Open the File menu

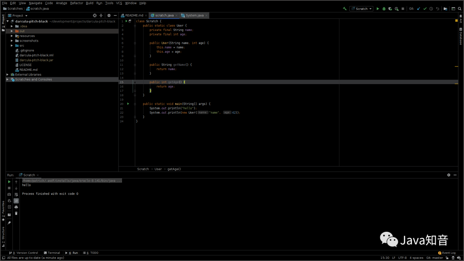(x=4, y=3)
